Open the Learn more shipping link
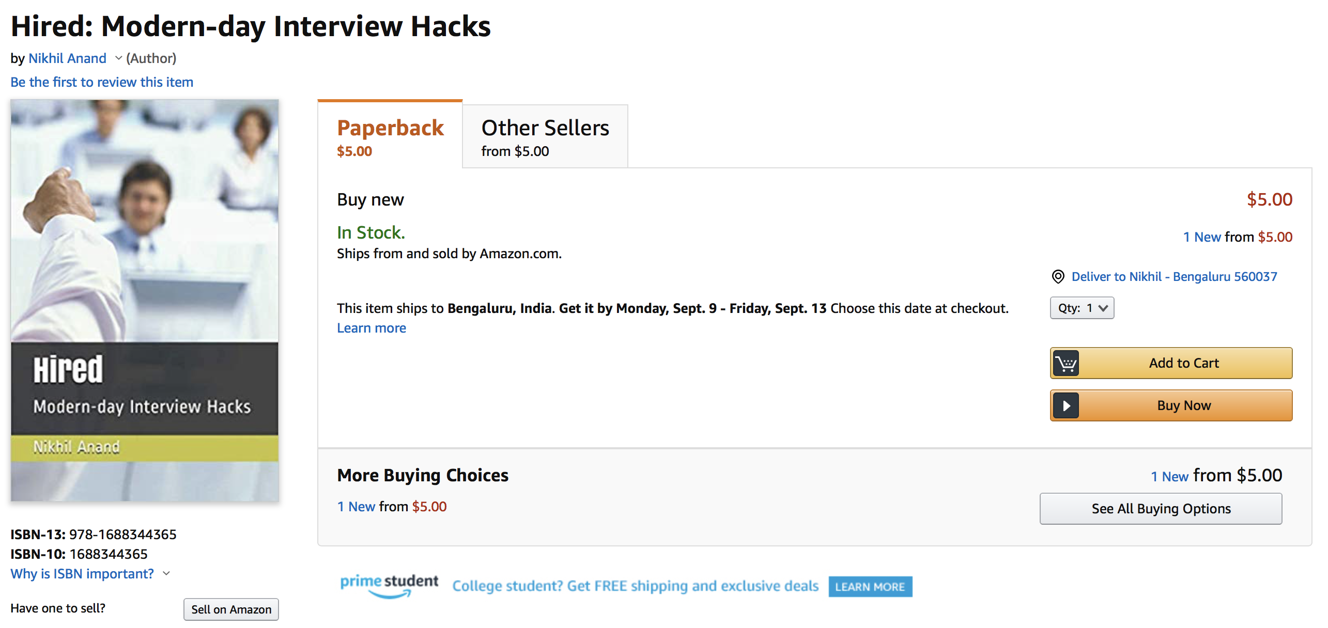 pos(372,328)
